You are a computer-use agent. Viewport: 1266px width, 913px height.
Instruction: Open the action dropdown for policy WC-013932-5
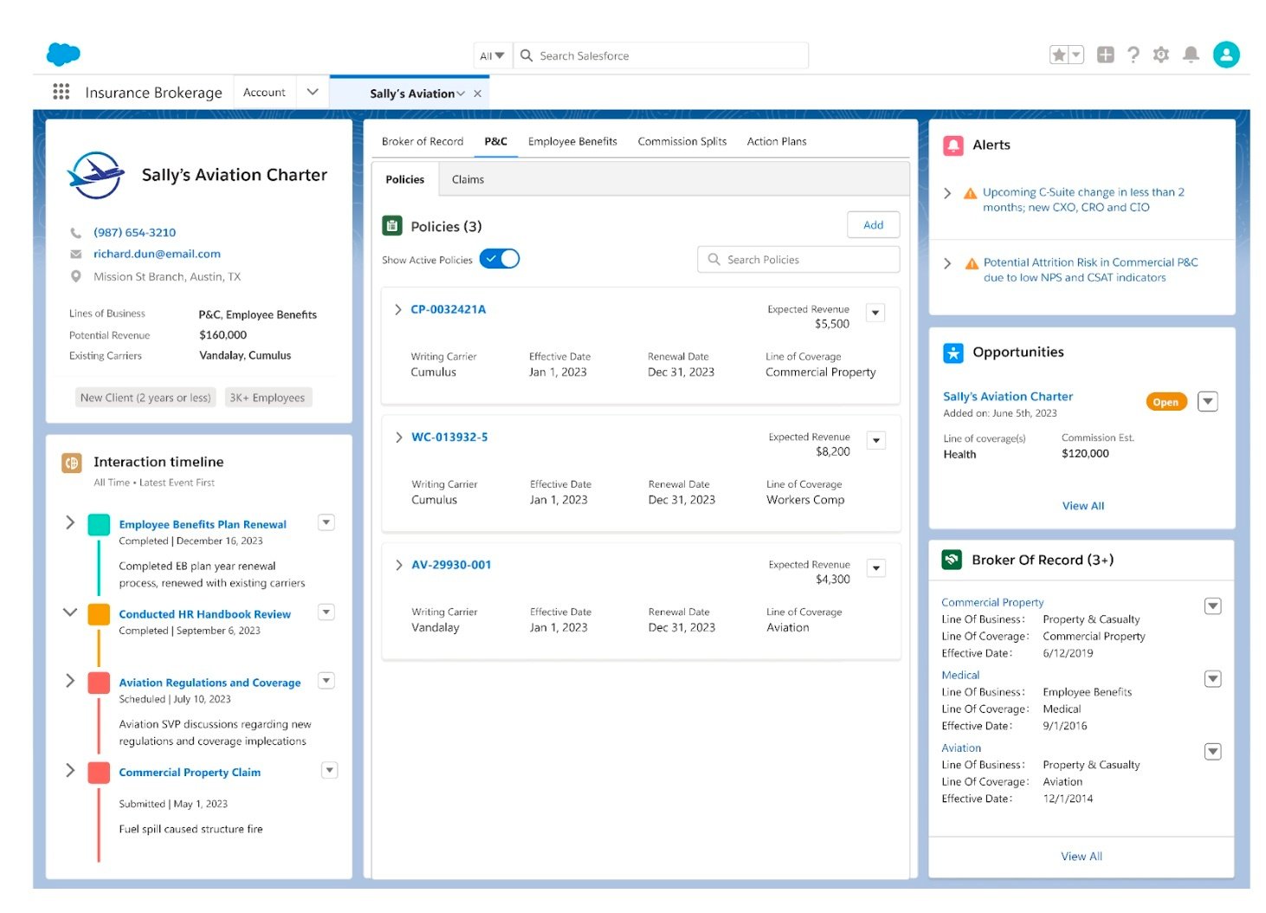pyautogui.click(x=876, y=441)
